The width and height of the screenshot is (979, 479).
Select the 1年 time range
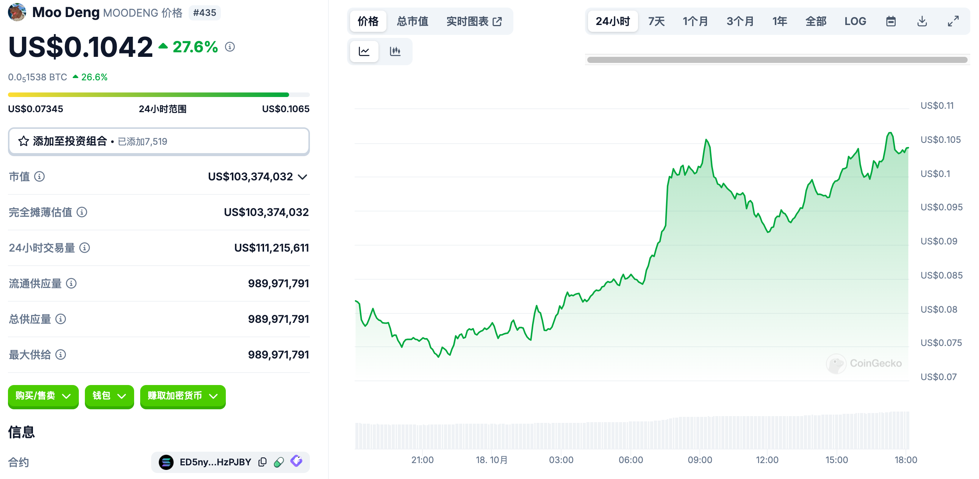(x=779, y=21)
